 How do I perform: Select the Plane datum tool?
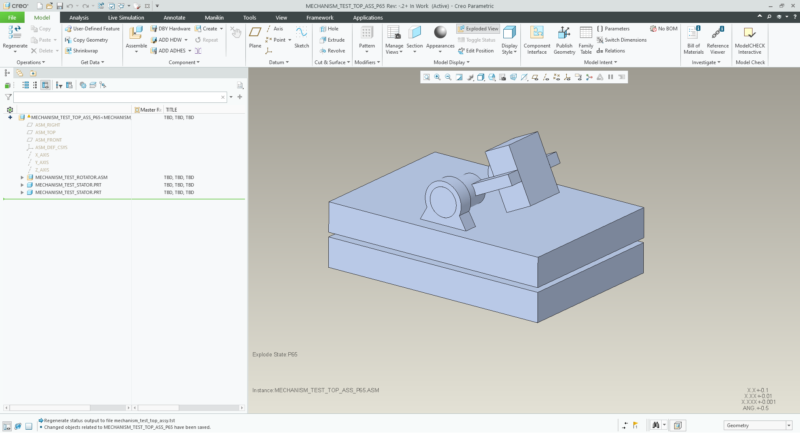[x=255, y=37]
